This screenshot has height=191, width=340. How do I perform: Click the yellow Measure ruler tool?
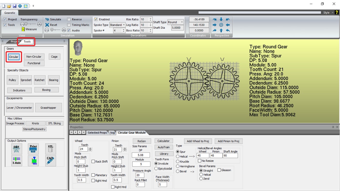click(23, 29)
